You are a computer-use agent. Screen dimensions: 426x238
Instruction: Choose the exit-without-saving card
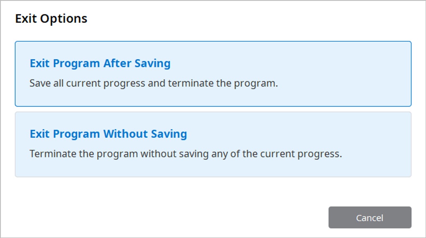click(x=213, y=144)
